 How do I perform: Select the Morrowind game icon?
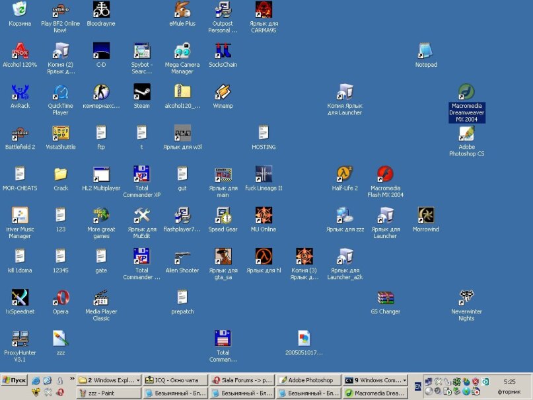[426, 216]
